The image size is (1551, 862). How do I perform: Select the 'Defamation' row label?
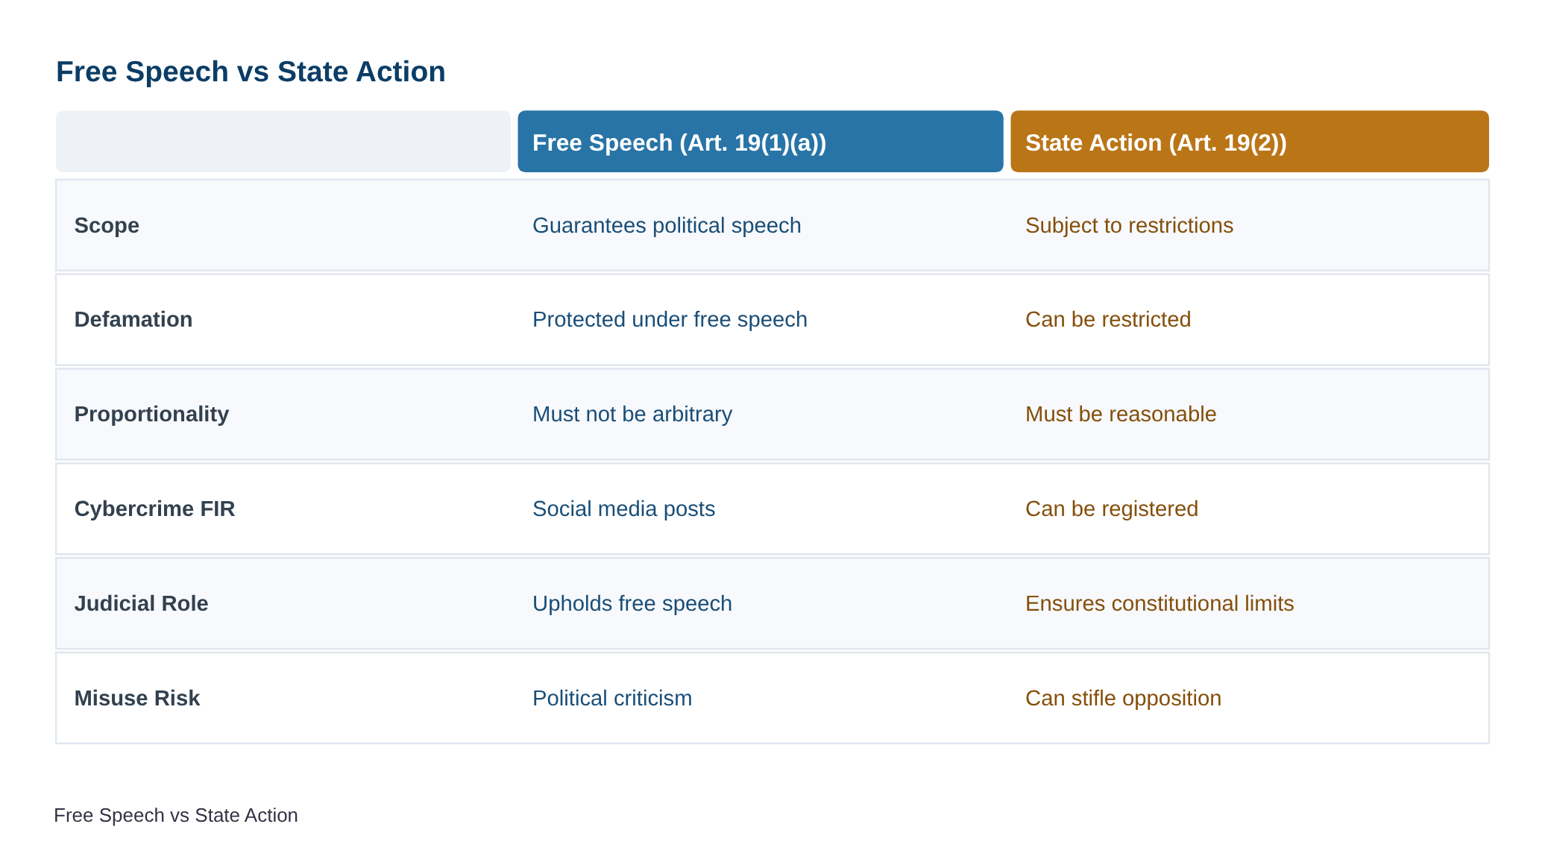(133, 319)
